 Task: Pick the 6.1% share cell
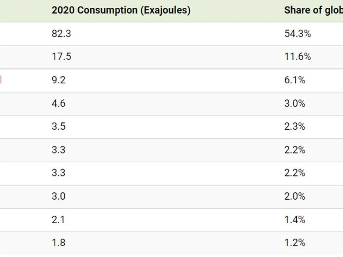[x=295, y=80]
